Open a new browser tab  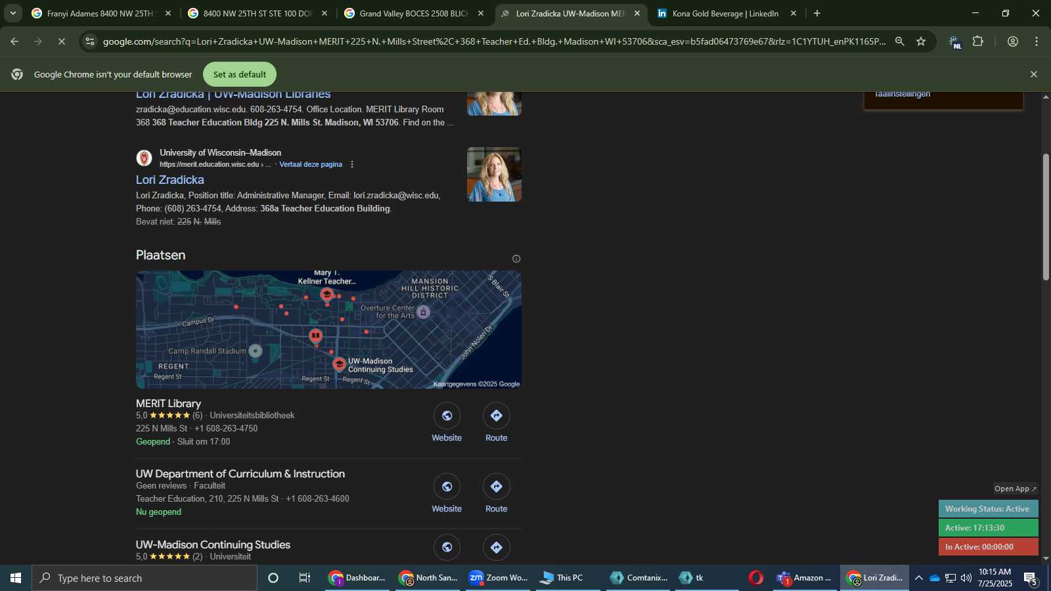coord(817,13)
